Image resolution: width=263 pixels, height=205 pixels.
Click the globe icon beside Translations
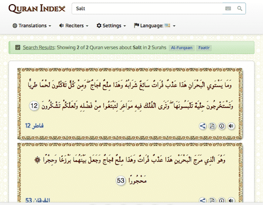pyautogui.click(x=15, y=26)
